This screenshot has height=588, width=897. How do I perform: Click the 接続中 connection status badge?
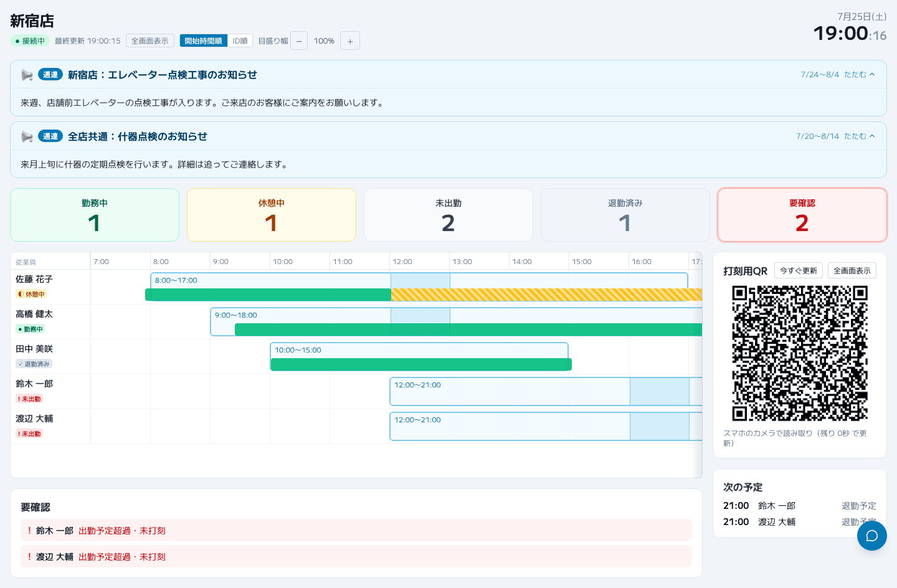[x=30, y=41]
